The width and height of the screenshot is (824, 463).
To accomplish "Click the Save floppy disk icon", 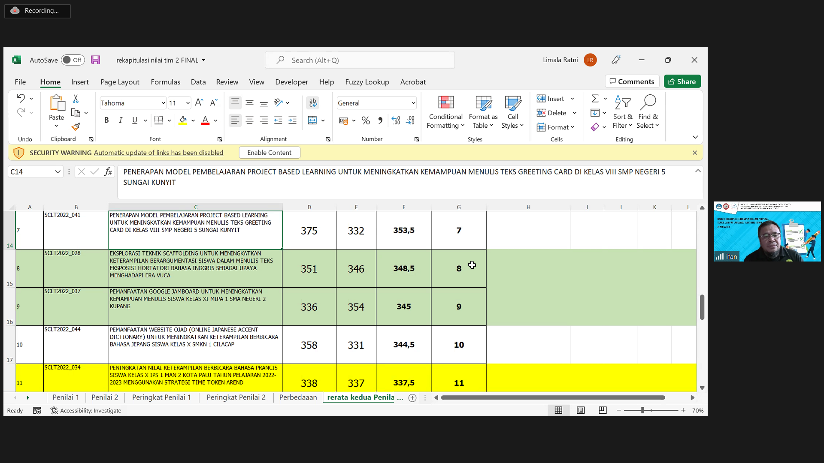I will (95, 60).
